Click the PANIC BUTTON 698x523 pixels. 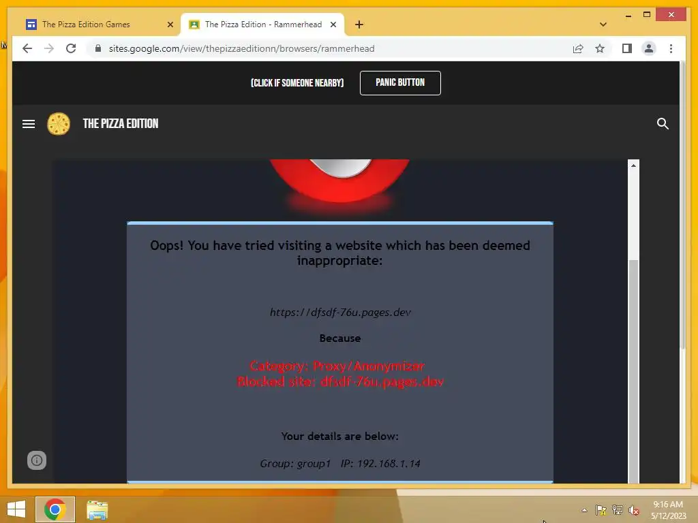pos(400,82)
